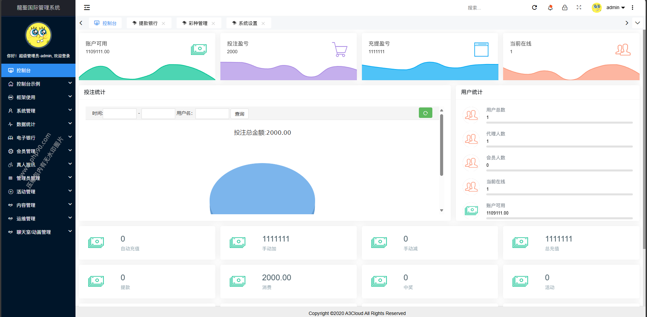Close the 提款银行 tab
The width and height of the screenshot is (647, 317).
(163, 23)
